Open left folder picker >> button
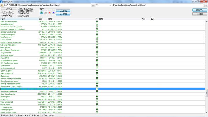 pyautogui.click(x=93, y=5)
